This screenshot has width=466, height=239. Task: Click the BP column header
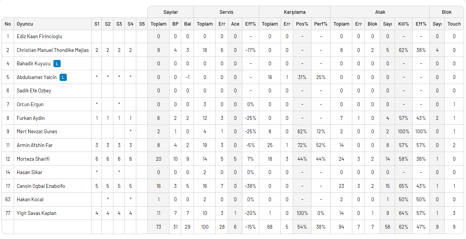tap(175, 24)
